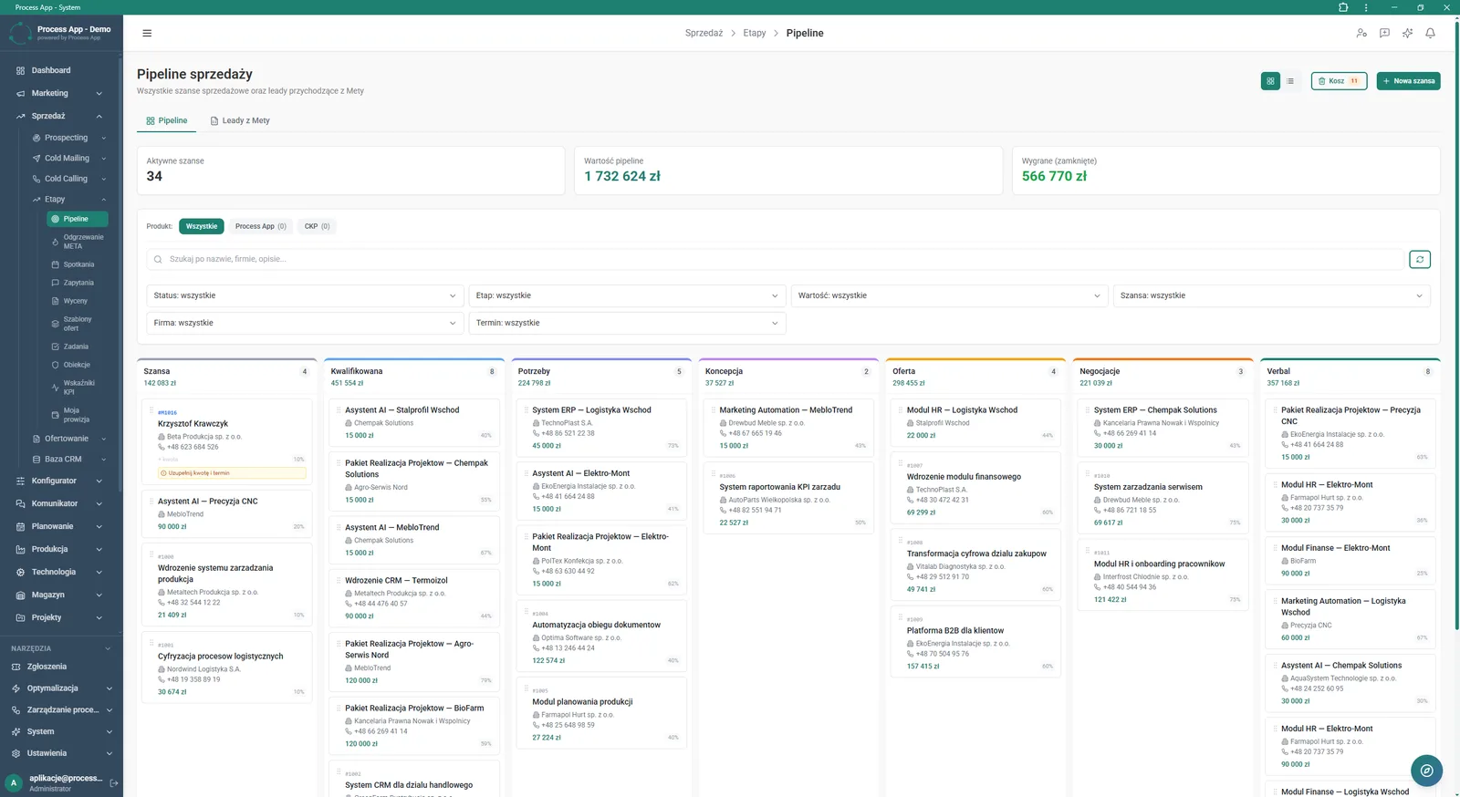This screenshot has height=797, width=1460.
Task: Open the notifications bell
Action: (x=1430, y=33)
